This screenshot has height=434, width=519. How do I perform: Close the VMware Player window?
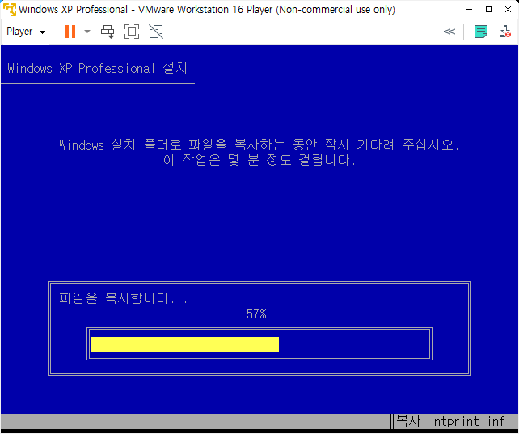[508, 9]
